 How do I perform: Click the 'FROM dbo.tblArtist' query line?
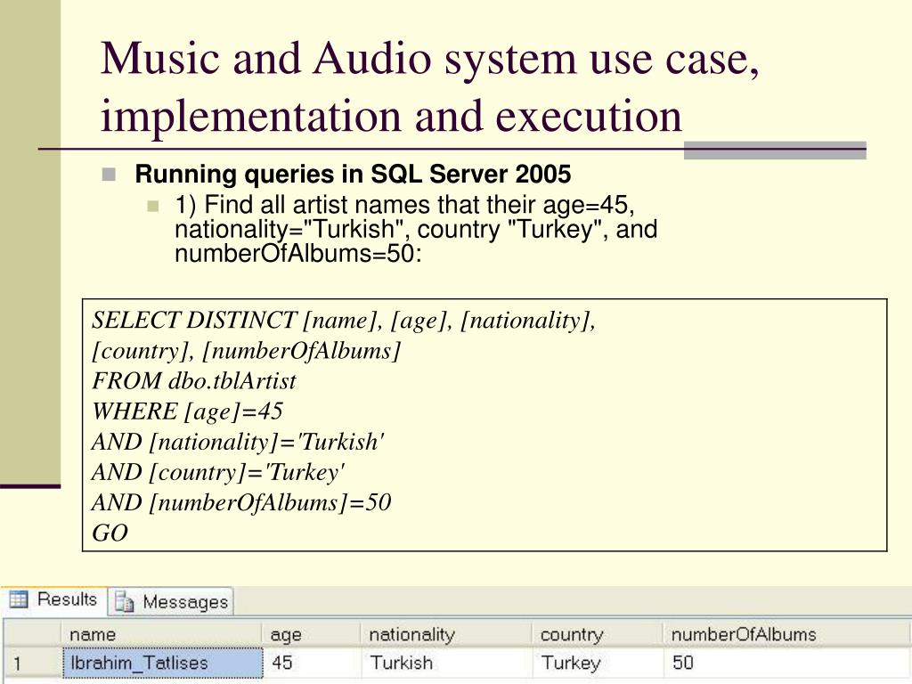tap(194, 381)
